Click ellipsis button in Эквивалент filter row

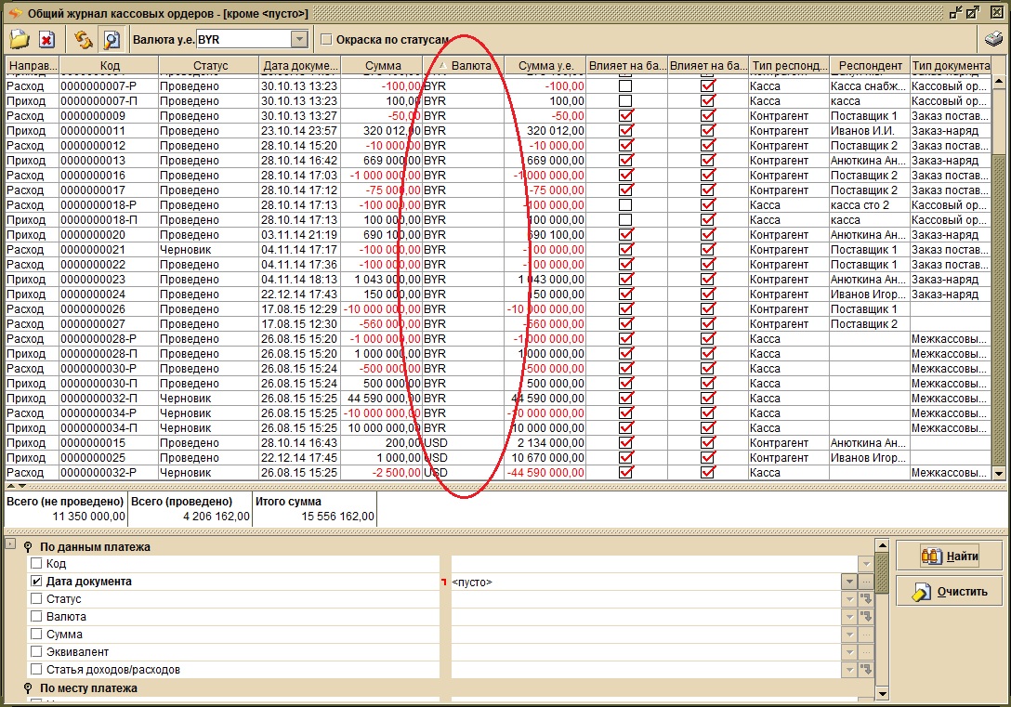[866, 652]
